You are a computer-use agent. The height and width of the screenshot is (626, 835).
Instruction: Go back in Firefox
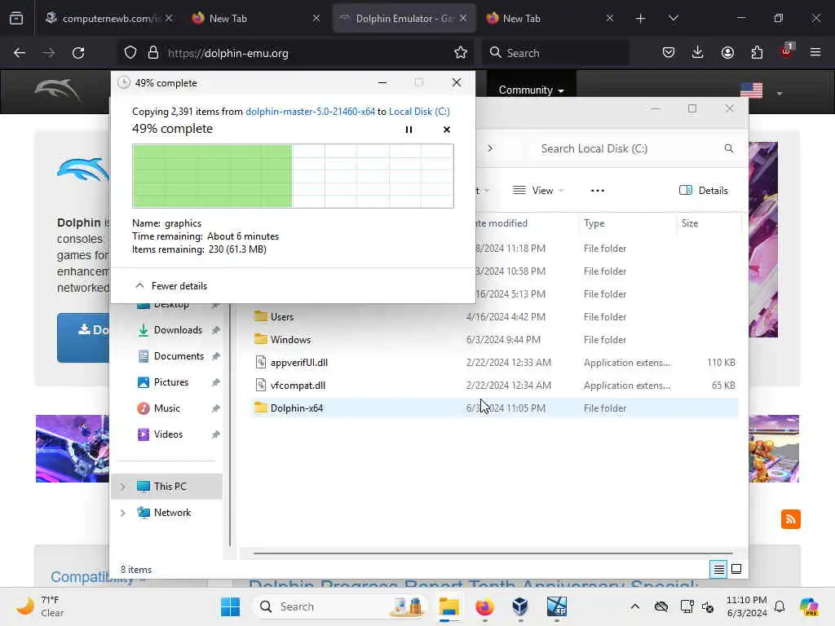[20, 53]
